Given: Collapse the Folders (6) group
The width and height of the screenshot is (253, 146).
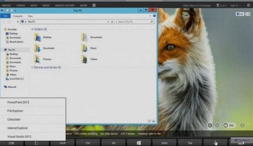Looking at the screenshot, I should [32, 29].
